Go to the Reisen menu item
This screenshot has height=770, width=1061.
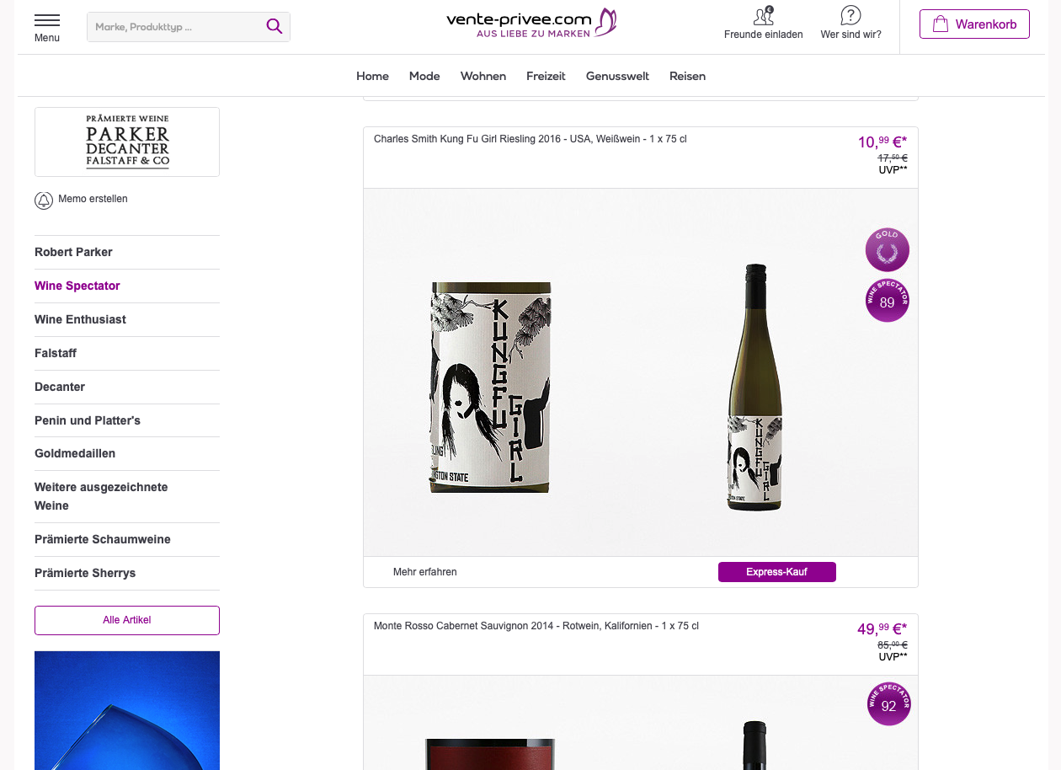[687, 76]
